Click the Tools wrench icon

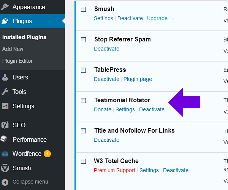coord(5,92)
